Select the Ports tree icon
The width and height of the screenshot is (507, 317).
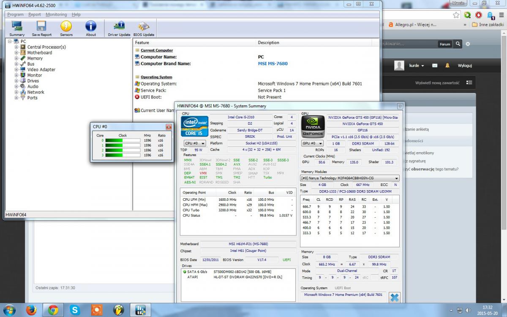[23, 98]
